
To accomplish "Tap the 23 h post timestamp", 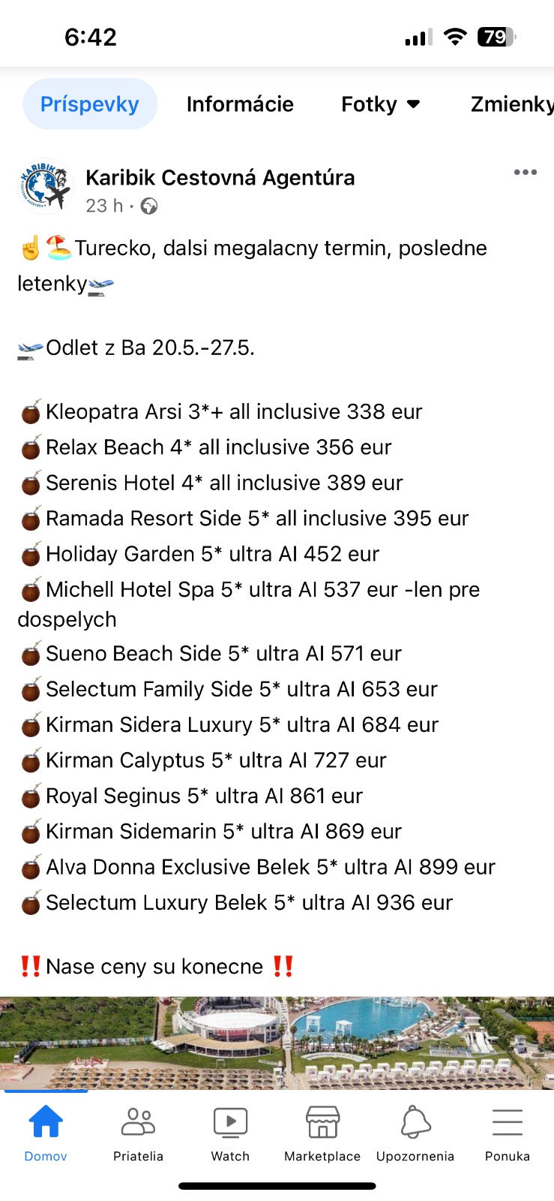I will point(103,206).
